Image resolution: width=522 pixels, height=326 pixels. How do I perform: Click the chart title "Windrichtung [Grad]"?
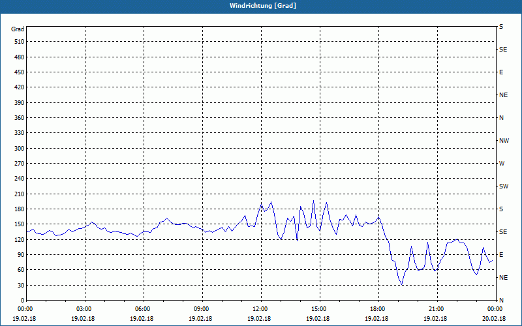pyautogui.click(x=263, y=6)
